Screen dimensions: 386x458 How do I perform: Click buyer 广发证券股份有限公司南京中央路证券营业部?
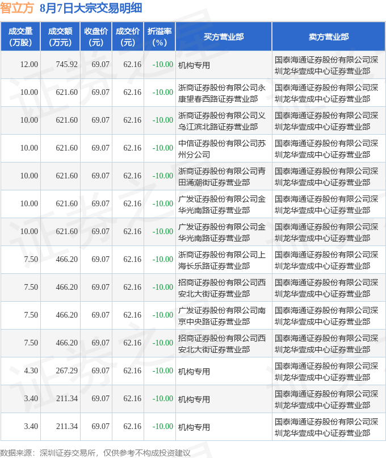222,316
